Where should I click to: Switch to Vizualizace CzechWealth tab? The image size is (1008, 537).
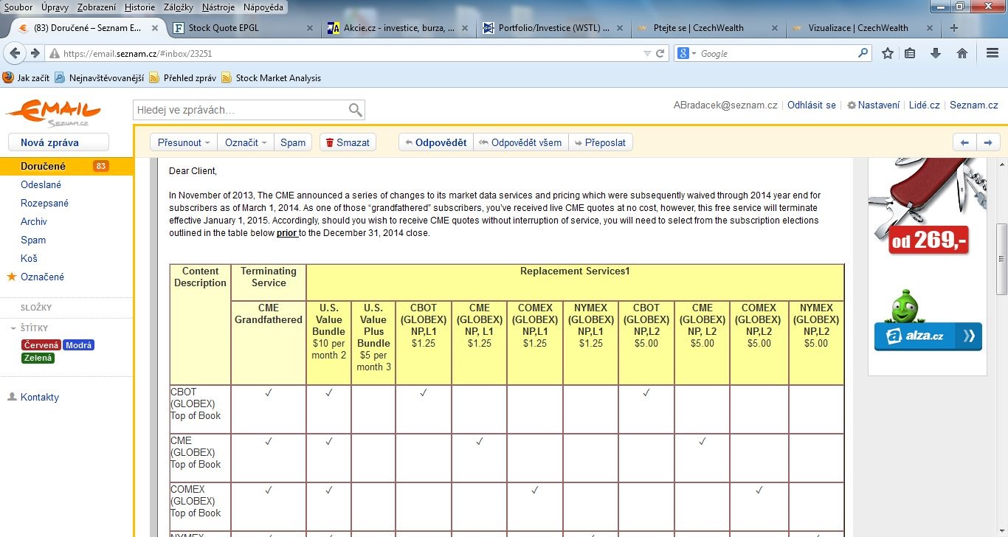862,28
